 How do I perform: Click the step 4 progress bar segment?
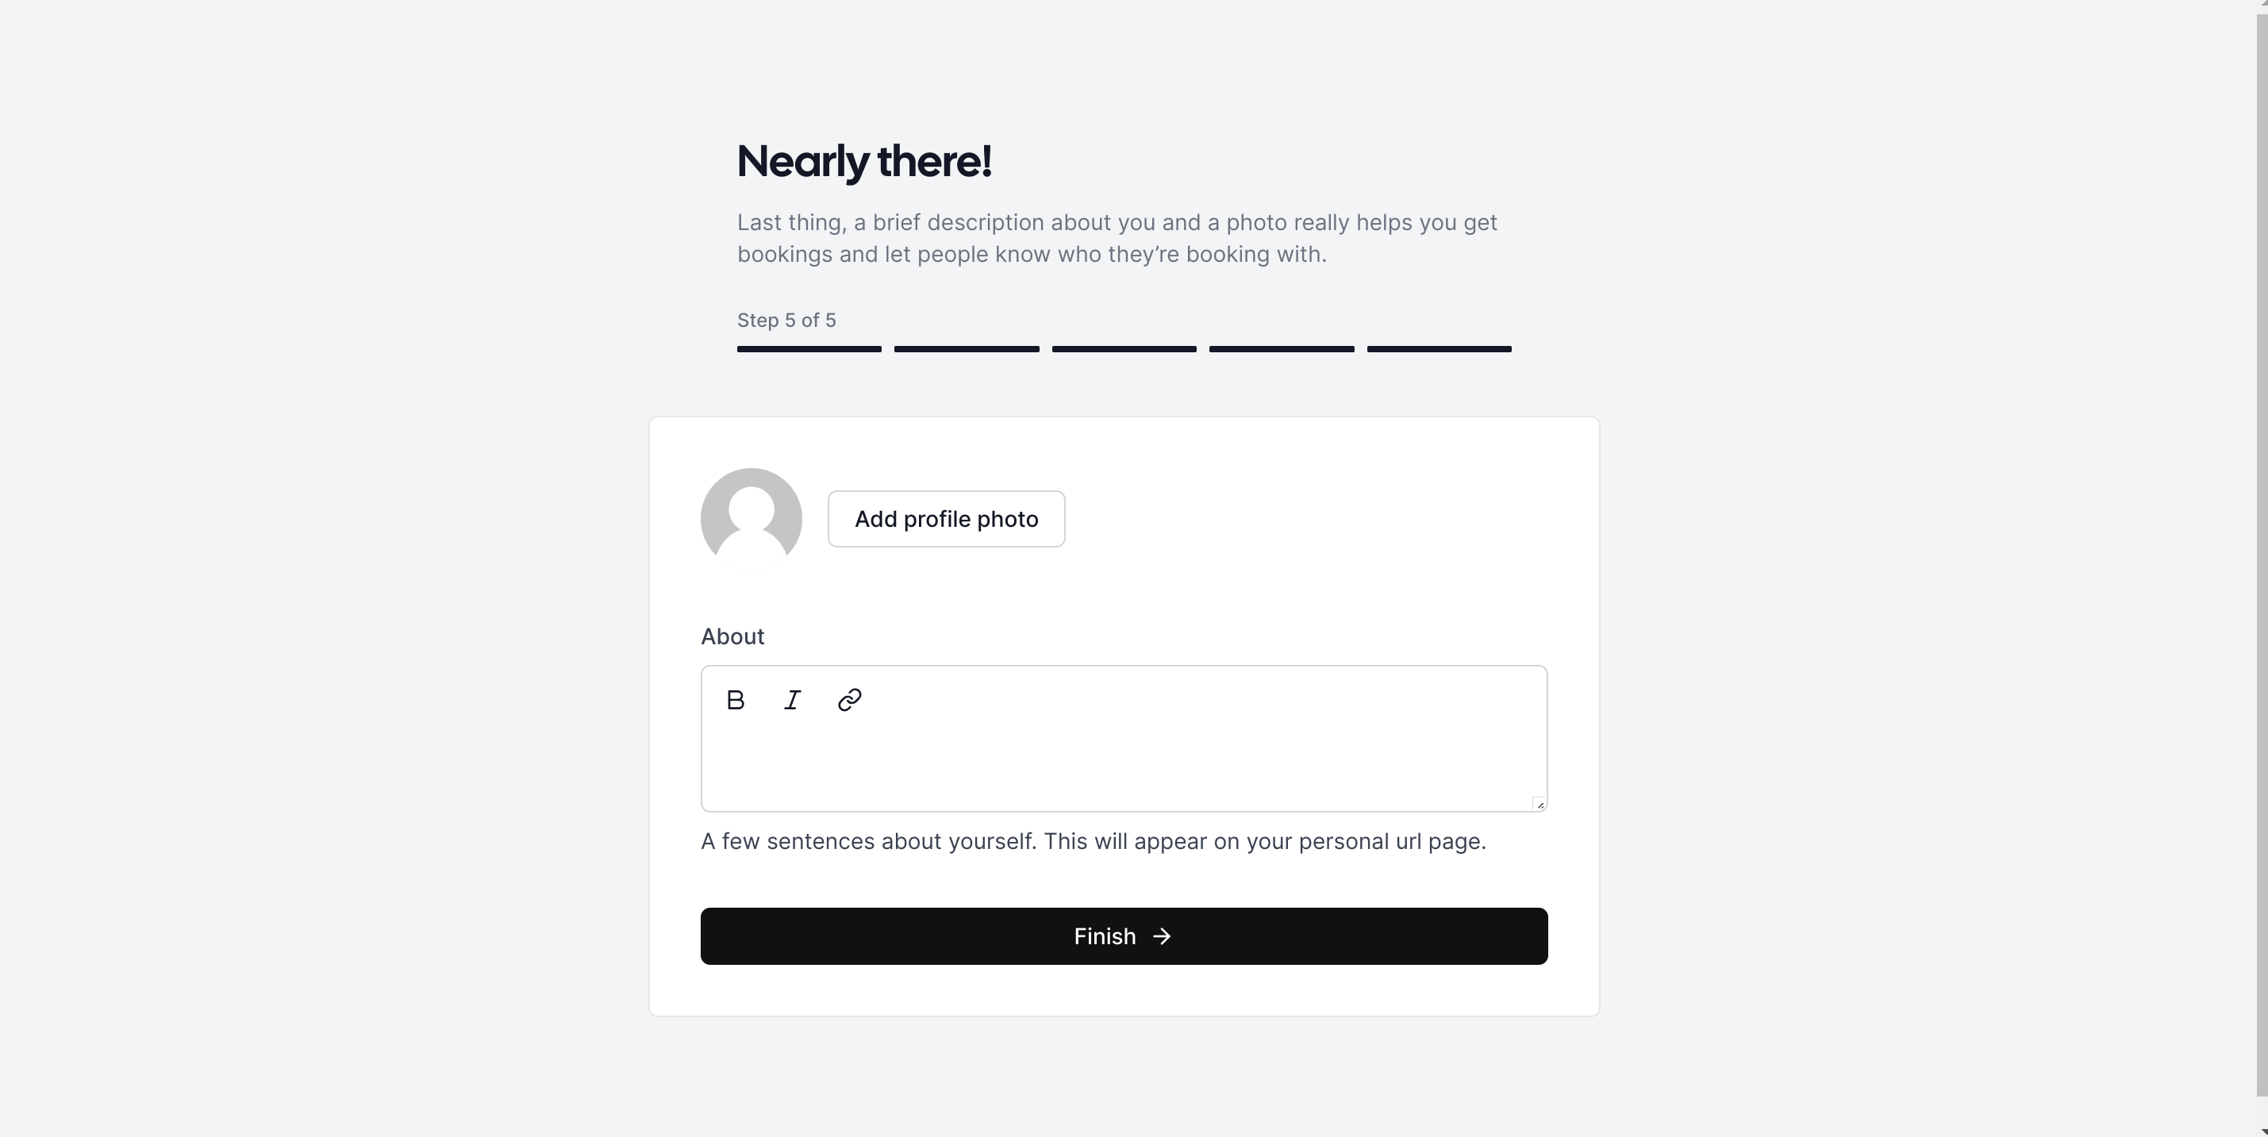point(1282,348)
